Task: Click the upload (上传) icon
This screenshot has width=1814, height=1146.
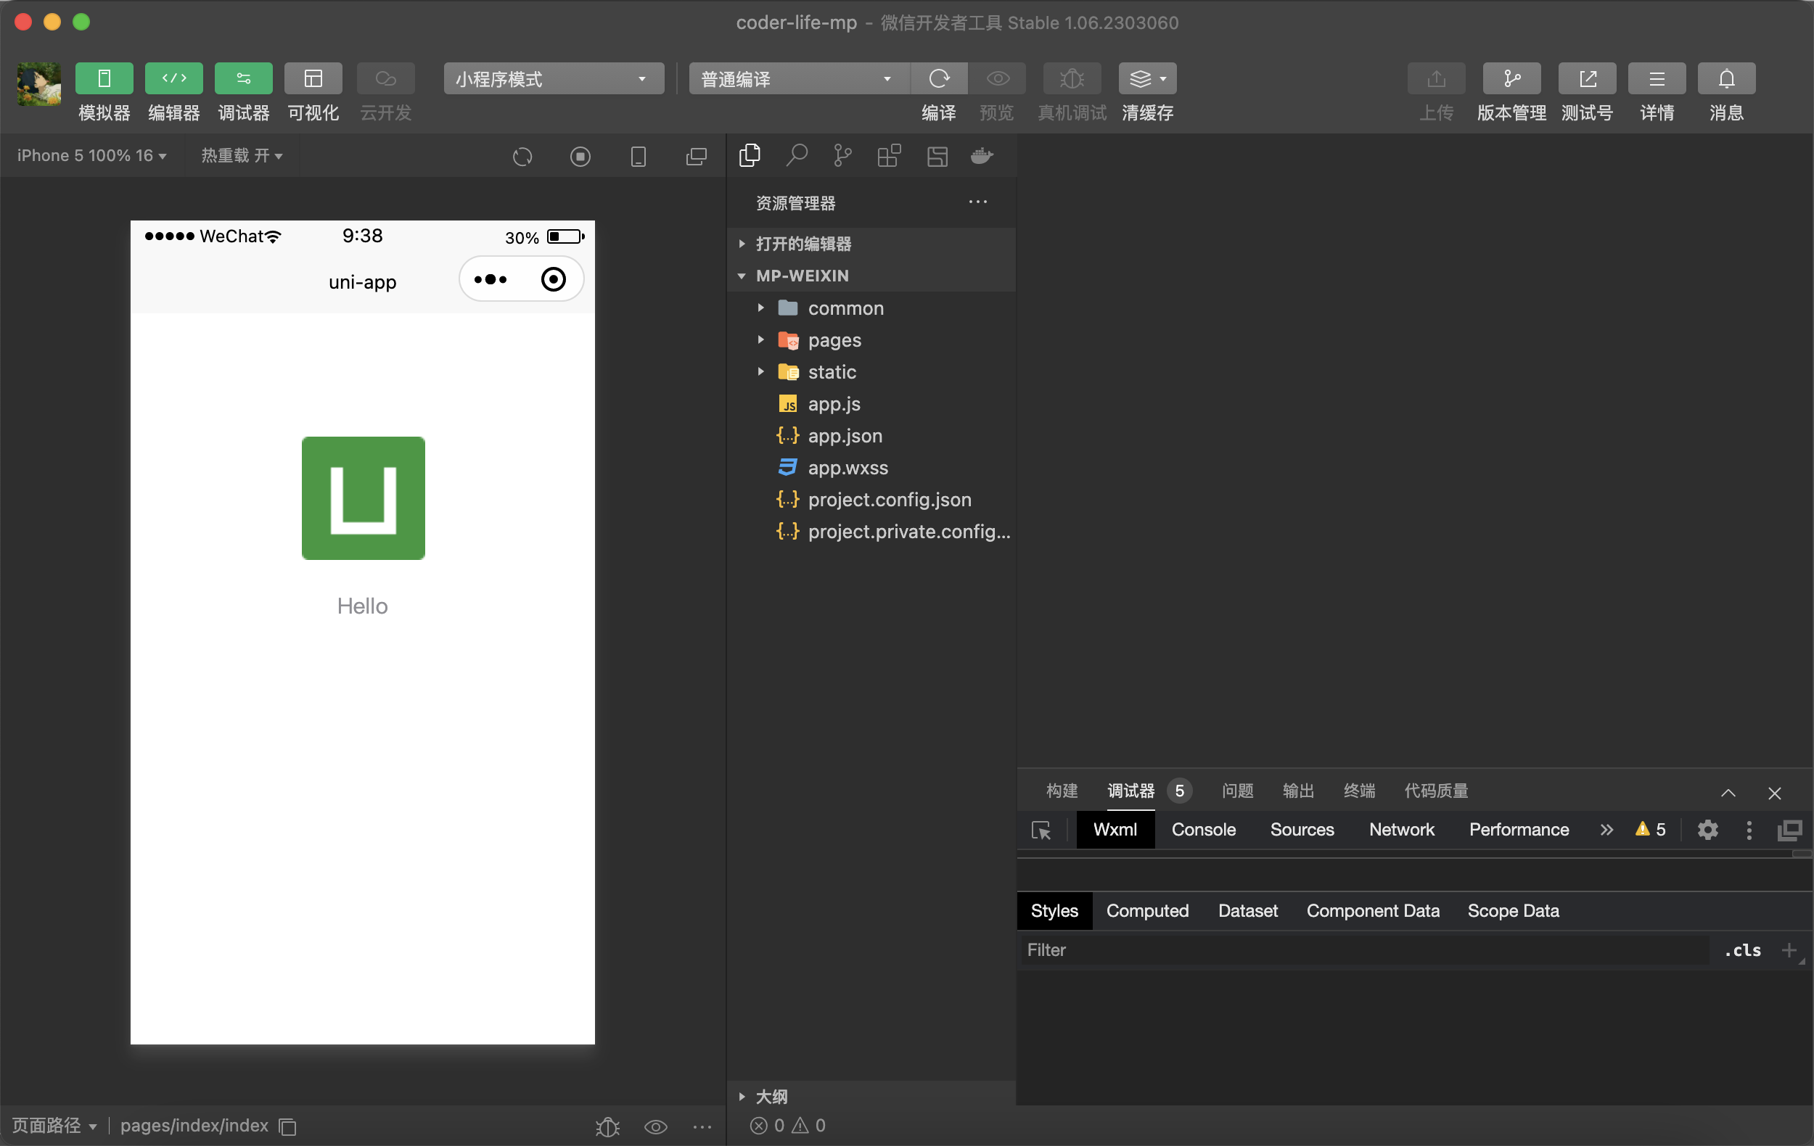Action: coord(1437,78)
